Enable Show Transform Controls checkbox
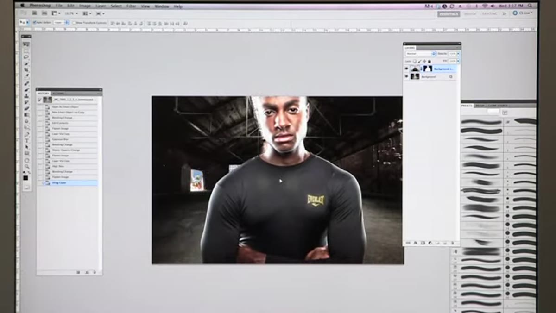Viewport: 556px width, 313px height. [74, 23]
